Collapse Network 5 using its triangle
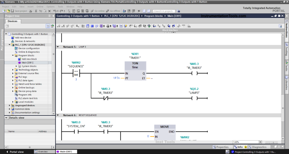This screenshot has width=289, height=154. [58, 47]
